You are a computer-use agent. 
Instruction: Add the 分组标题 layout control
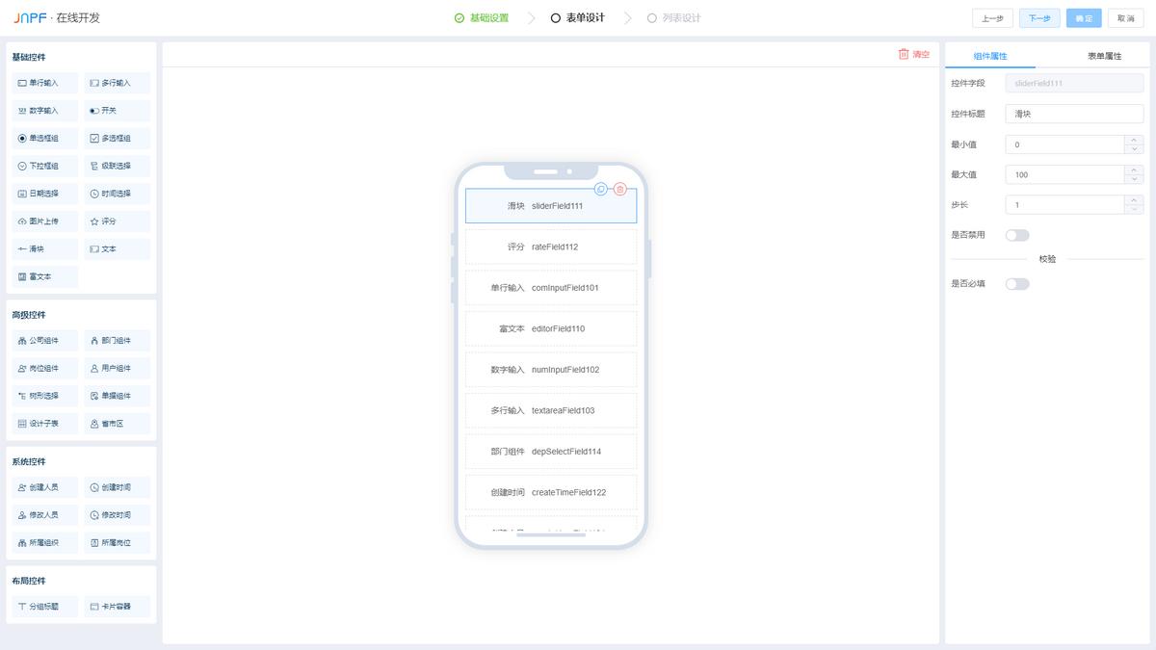[x=45, y=607]
